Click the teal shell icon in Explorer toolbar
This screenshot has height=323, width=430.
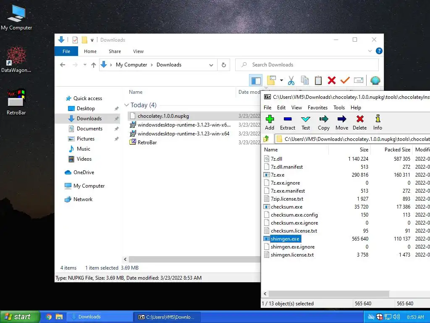[375, 80]
